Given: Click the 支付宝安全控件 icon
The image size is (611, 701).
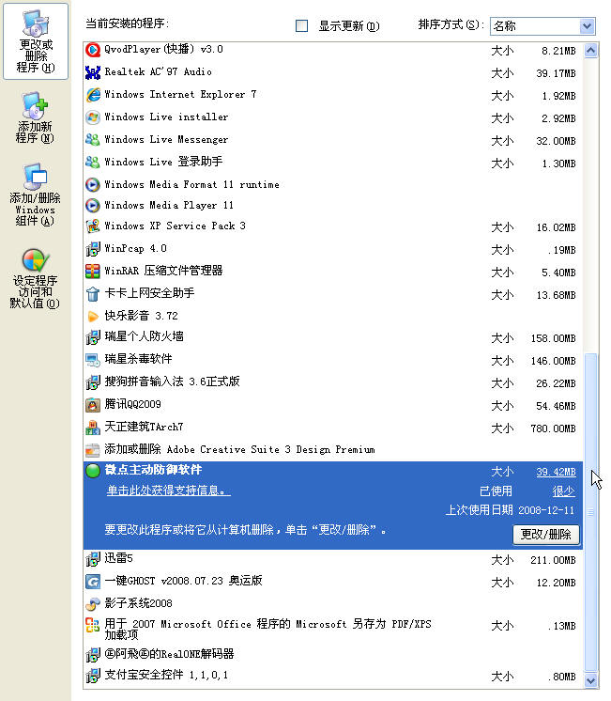Looking at the screenshot, I should coord(93,676).
